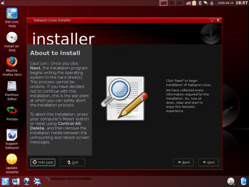This screenshot has width=249, height=187.
Task: Open the Support Sabayon desktop icon
Action: pos(12,139)
